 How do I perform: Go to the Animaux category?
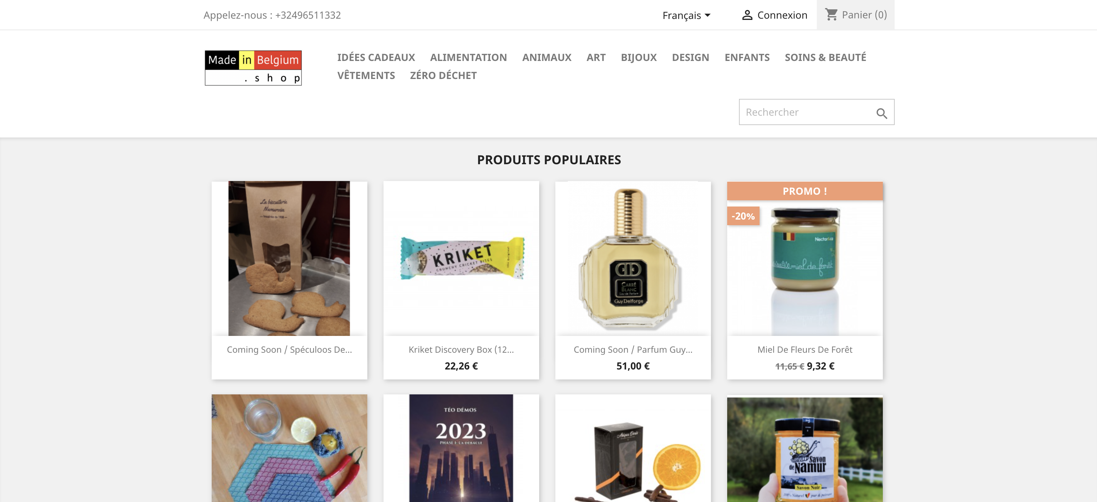(546, 58)
